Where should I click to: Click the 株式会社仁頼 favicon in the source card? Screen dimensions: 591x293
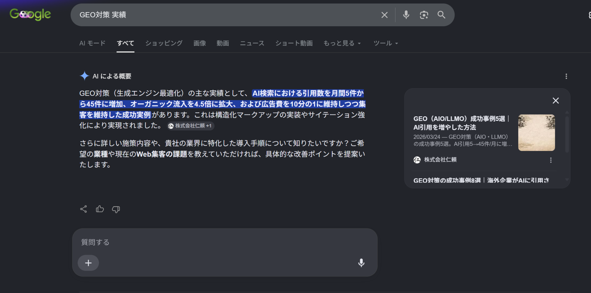click(x=417, y=160)
